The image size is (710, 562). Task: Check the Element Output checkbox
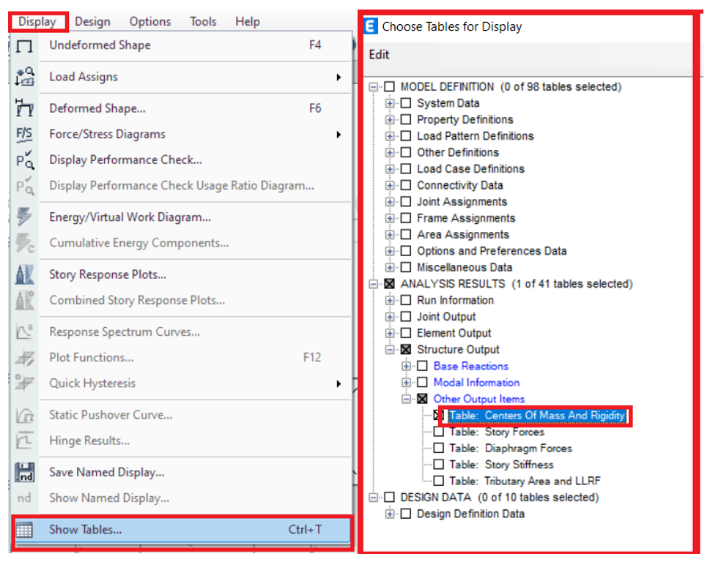click(406, 333)
